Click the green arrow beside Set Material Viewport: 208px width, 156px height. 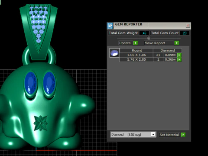(x=183, y=135)
